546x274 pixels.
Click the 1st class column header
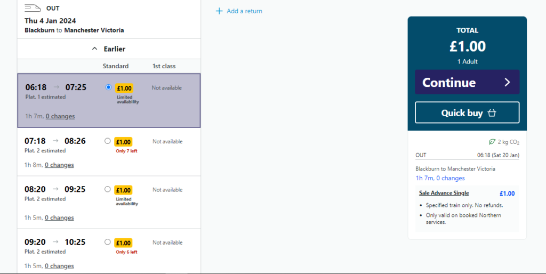(164, 66)
